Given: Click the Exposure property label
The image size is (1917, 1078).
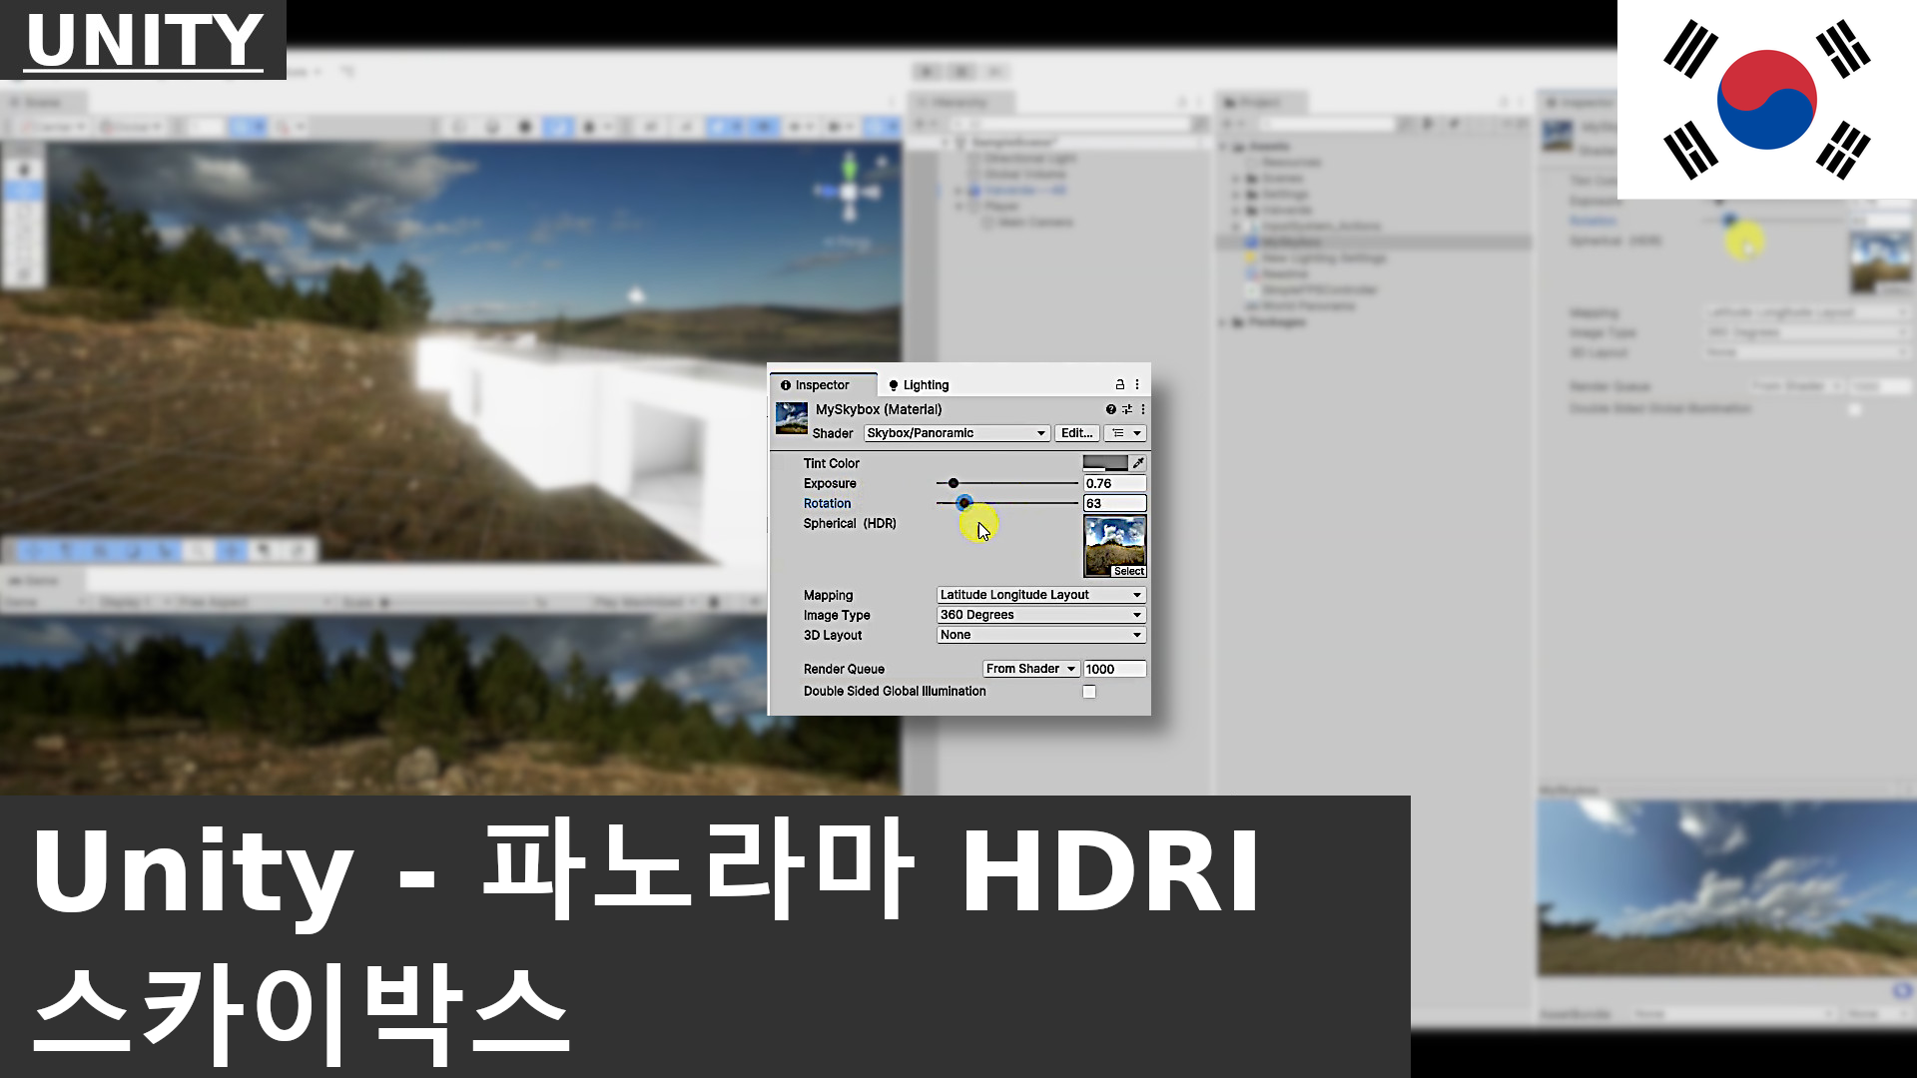Looking at the screenshot, I should [x=830, y=483].
